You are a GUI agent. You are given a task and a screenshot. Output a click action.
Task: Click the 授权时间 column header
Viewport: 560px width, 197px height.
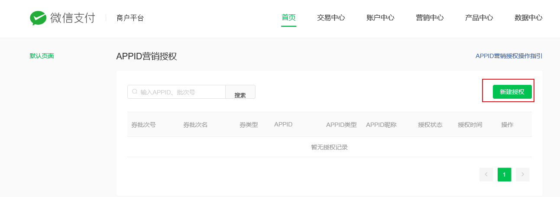470,125
